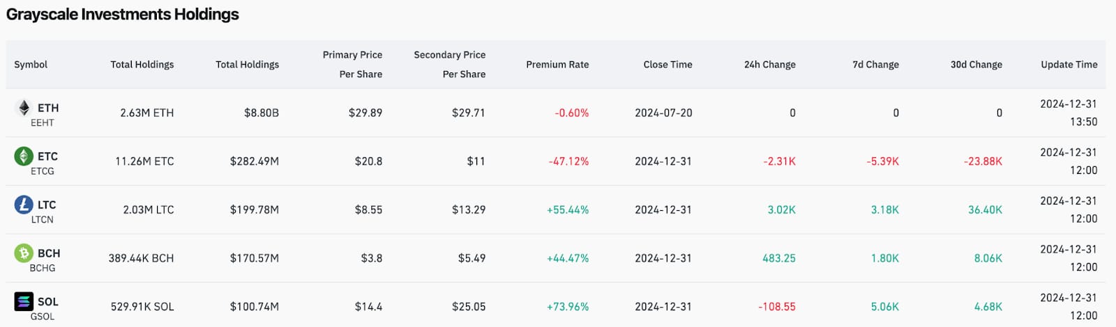Viewport: 1116px width, 327px height.
Task: Open the LTCN trust ticker link
Action: [x=42, y=219]
